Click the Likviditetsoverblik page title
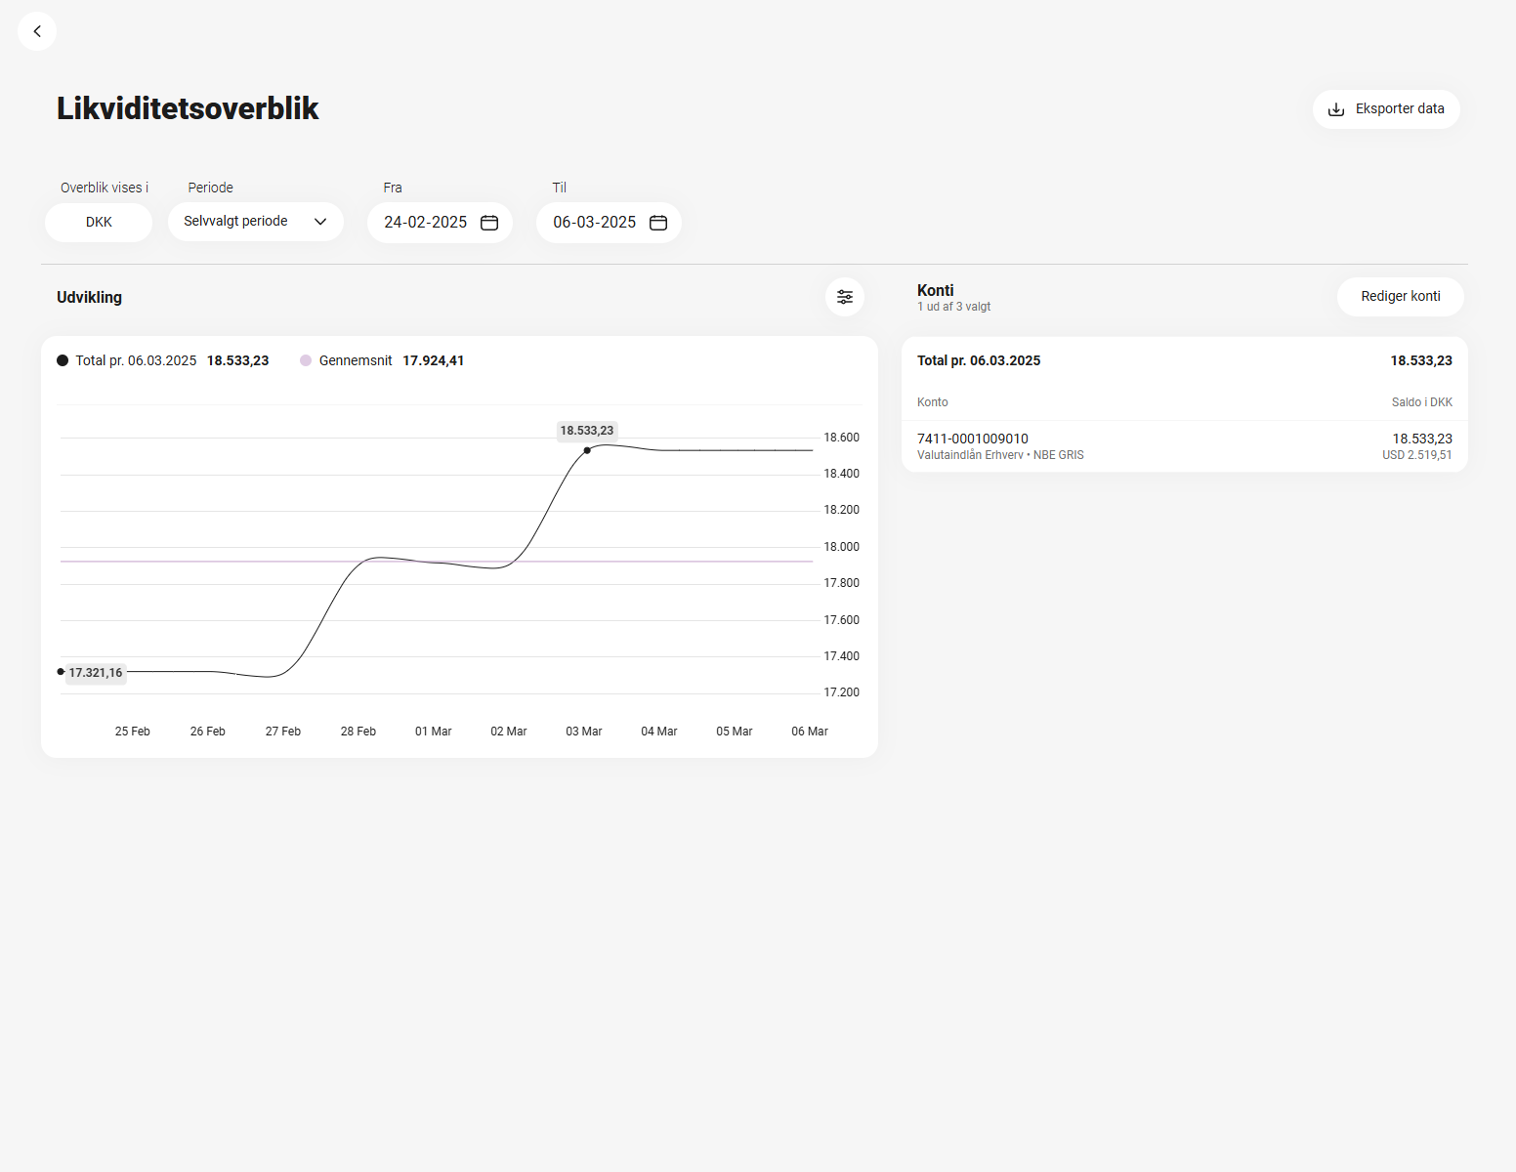Viewport: 1516px width, 1172px height. [x=188, y=108]
